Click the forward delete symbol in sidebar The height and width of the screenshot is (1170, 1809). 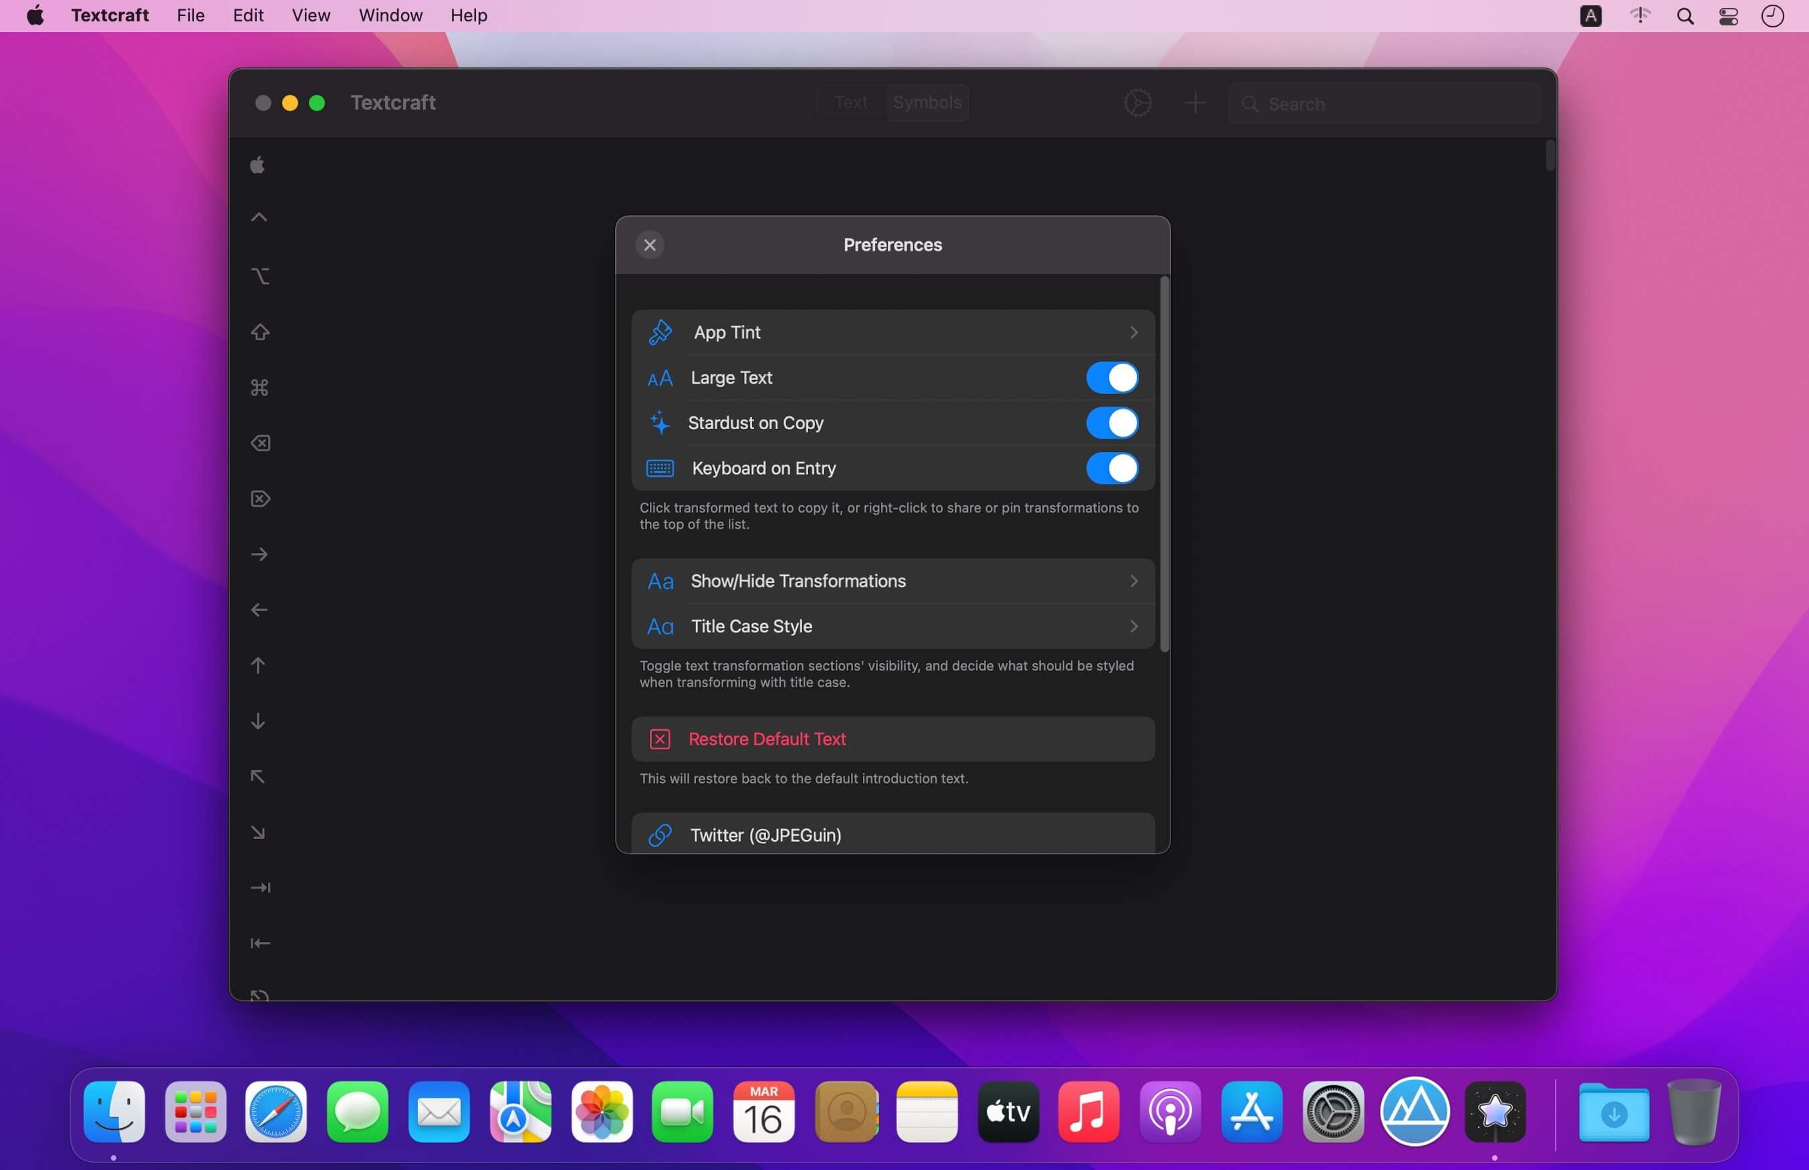coord(260,498)
